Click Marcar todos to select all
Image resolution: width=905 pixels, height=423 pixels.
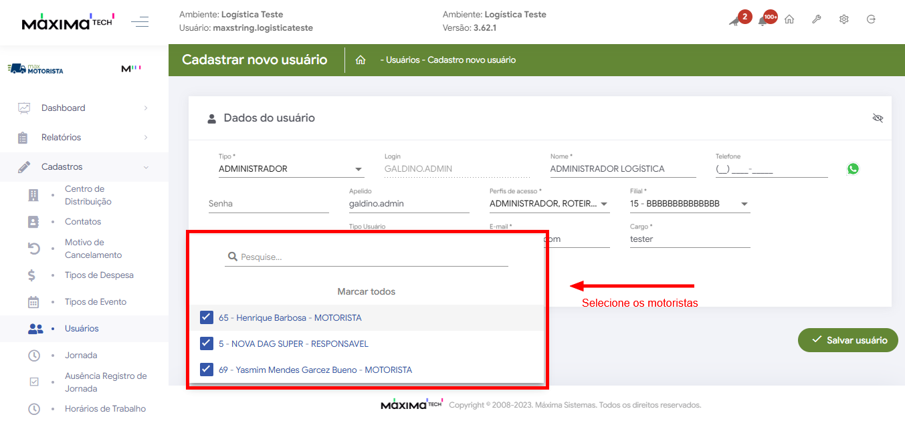[366, 292]
